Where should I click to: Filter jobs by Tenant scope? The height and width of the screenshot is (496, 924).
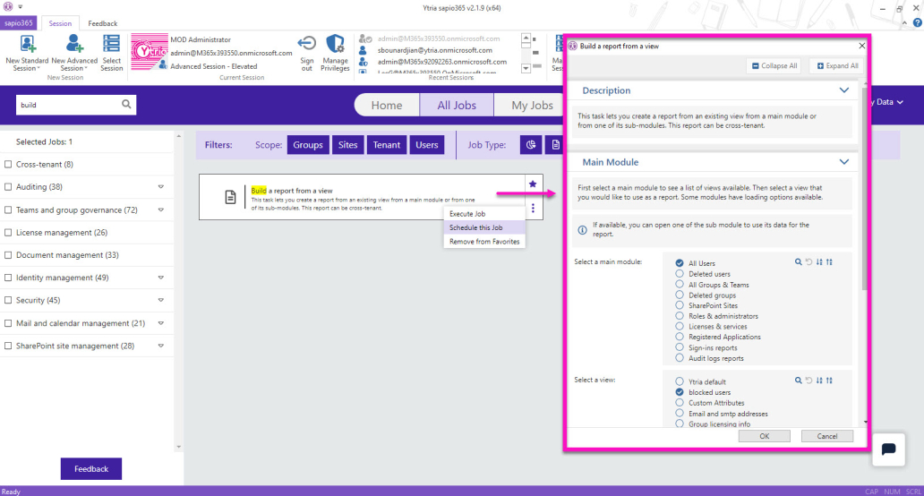[387, 145]
